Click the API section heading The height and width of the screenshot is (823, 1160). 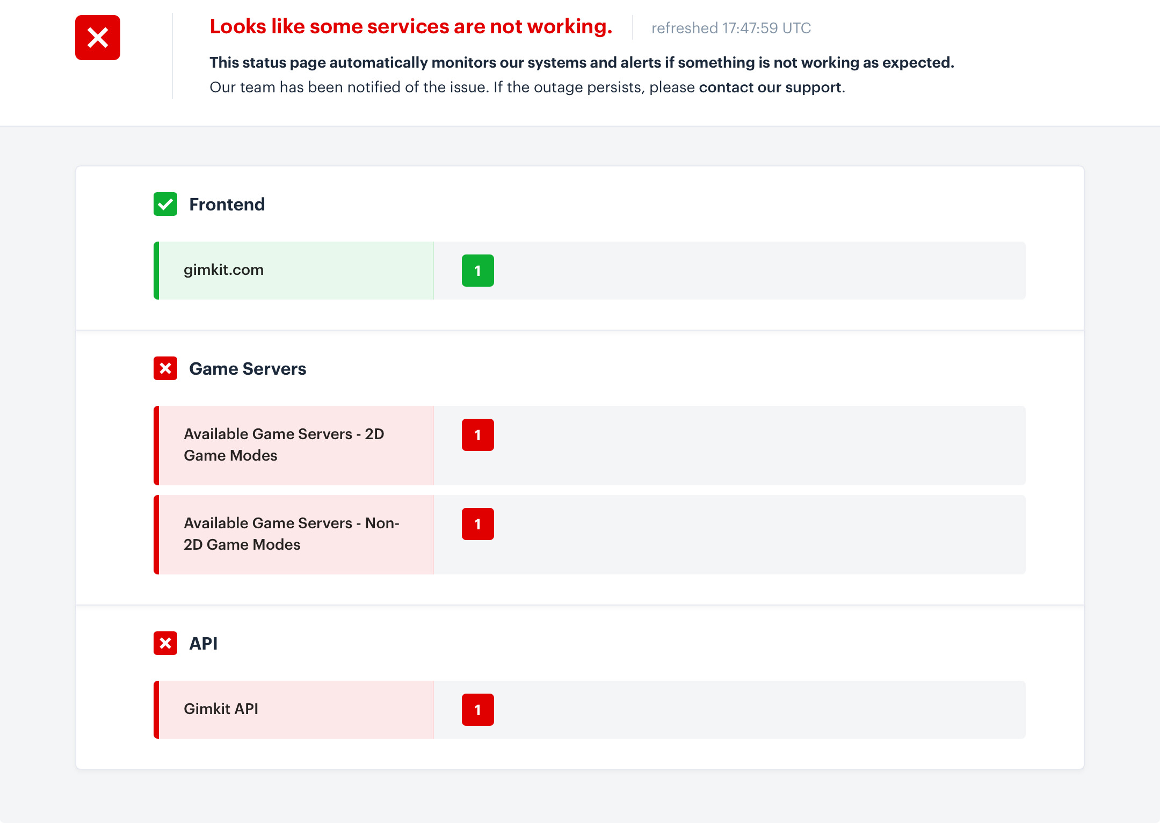[x=204, y=643]
